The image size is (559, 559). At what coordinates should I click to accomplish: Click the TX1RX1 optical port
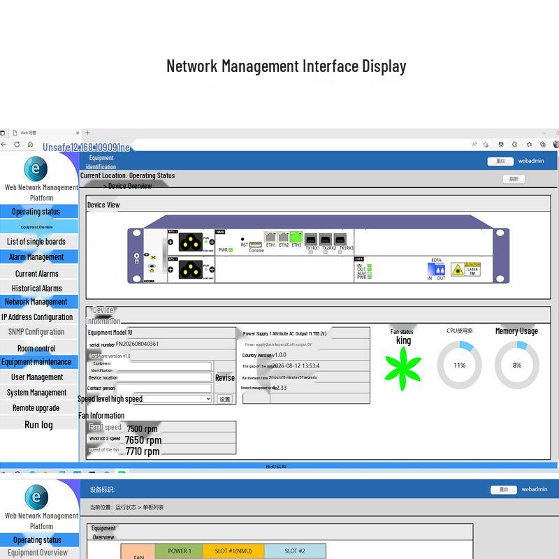[x=311, y=239]
